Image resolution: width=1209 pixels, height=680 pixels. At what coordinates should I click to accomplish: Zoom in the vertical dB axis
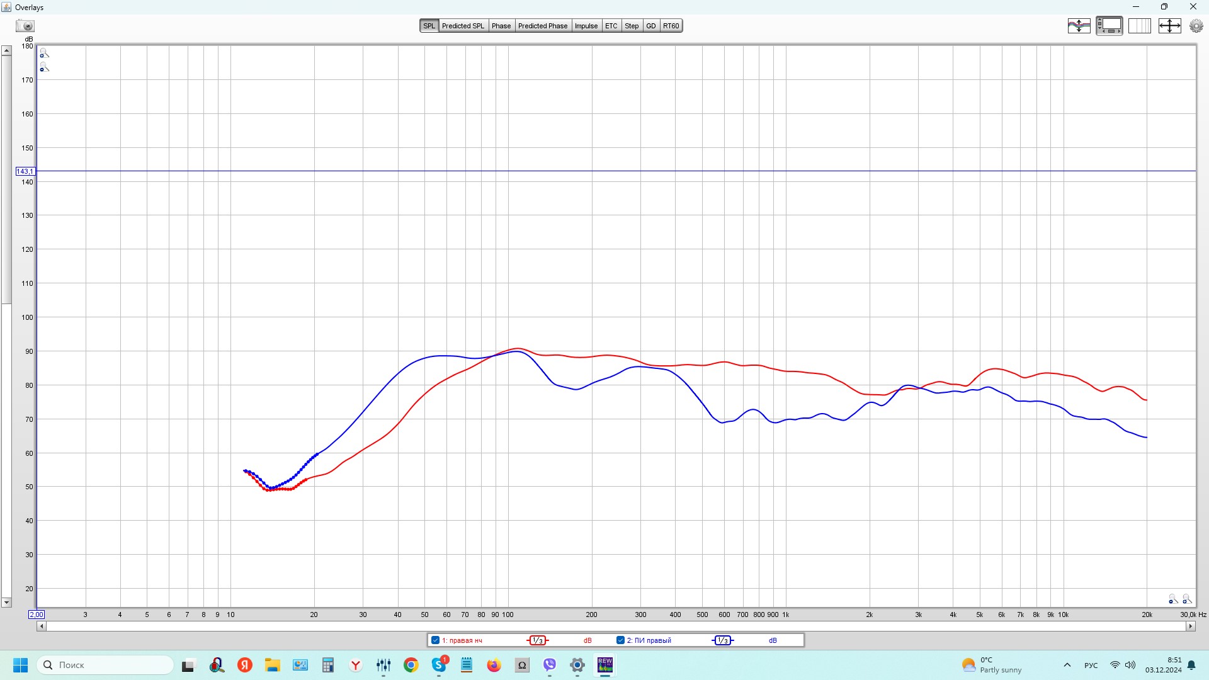[x=44, y=54]
